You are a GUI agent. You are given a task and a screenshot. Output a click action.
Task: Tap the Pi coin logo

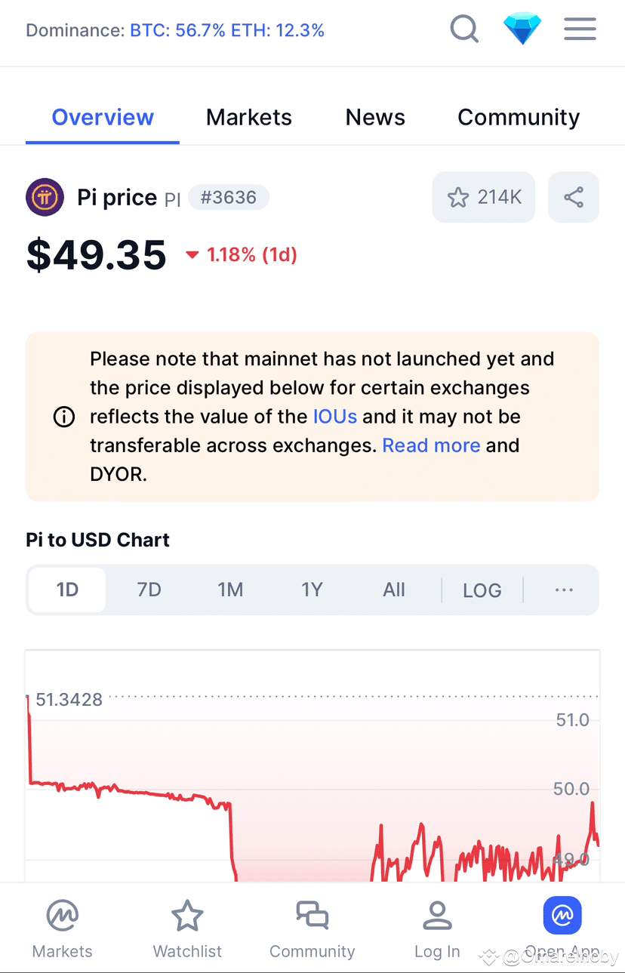(45, 198)
